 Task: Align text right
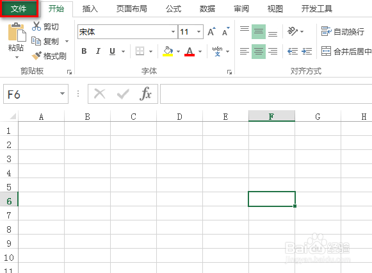pyautogui.click(x=273, y=51)
